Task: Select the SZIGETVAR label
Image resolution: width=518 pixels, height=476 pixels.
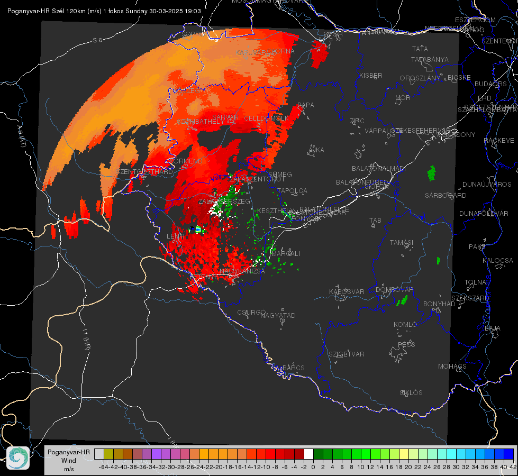Action: tap(347, 354)
